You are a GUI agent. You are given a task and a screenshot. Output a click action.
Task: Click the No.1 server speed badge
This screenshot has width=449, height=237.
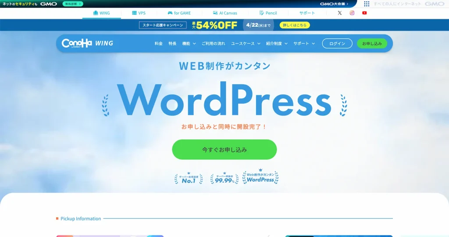pos(189,178)
